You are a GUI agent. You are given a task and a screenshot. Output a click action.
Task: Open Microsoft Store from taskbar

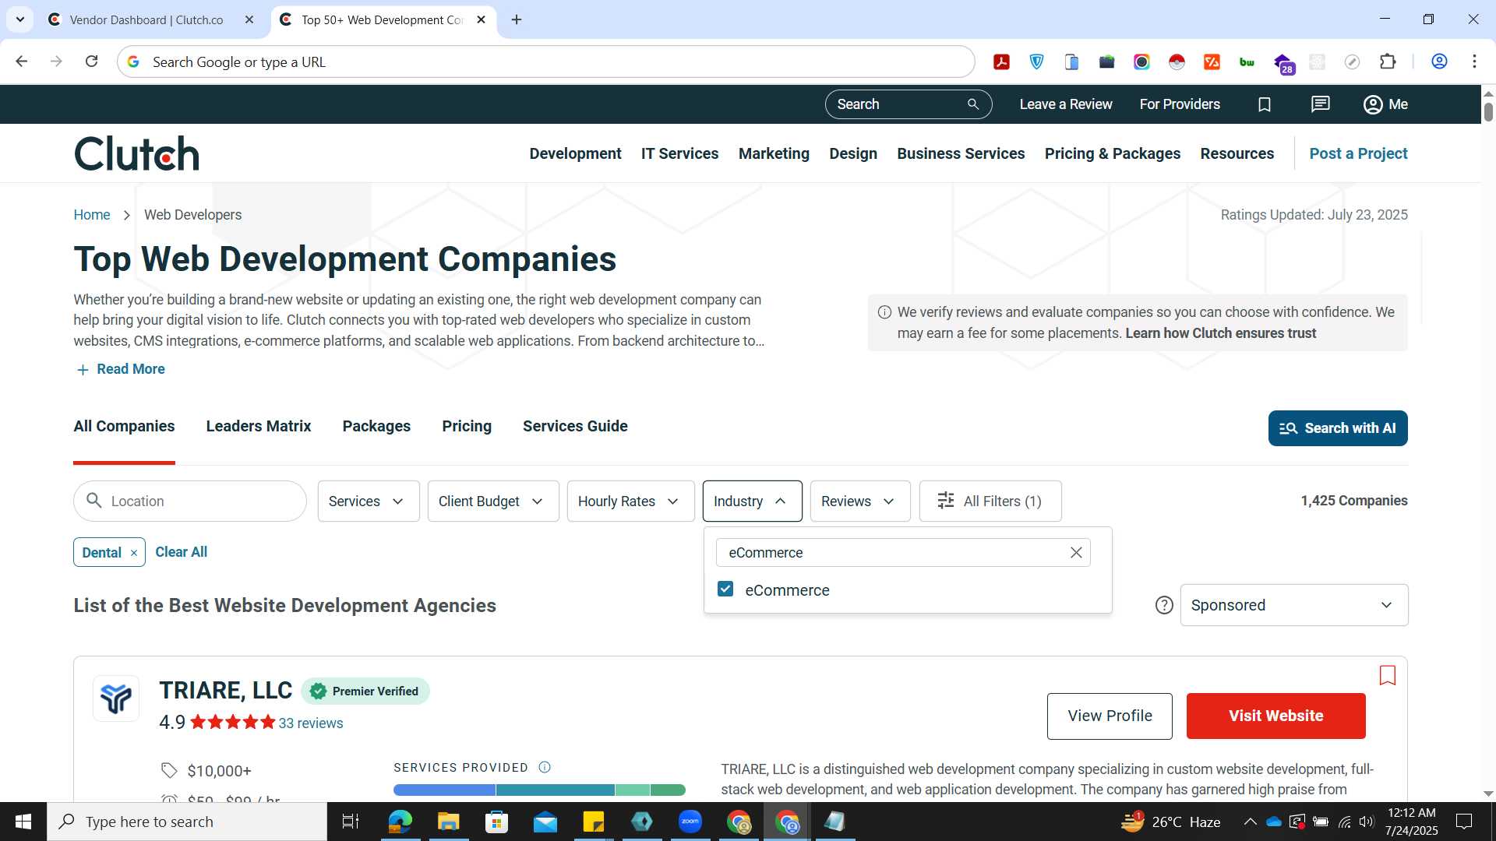(496, 822)
